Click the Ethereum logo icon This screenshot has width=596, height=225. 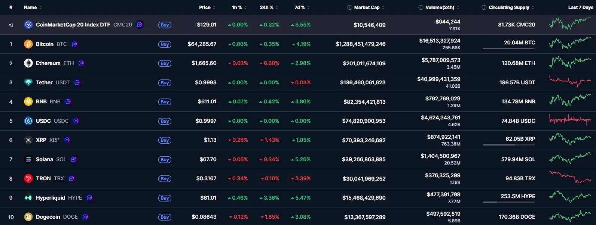click(28, 63)
